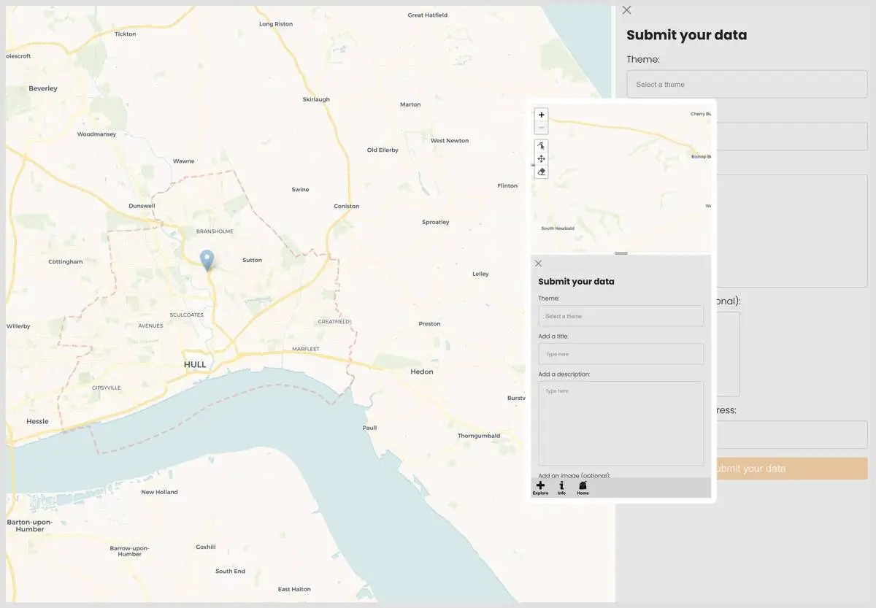Click the Tickton label on the map
Image resolution: width=876 pixels, height=608 pixels.
point(125,34)
